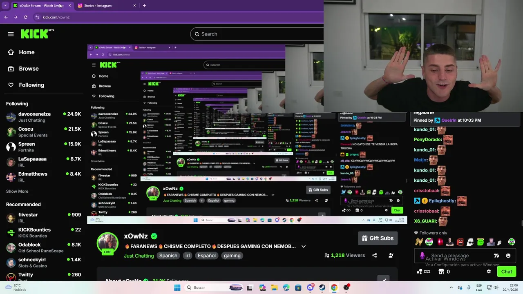Click PonyDorado username in chat
Viewport: 523px width, 294px height.
point(428,140)
